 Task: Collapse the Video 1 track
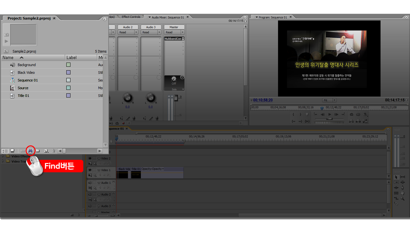[x=99, y=170]
